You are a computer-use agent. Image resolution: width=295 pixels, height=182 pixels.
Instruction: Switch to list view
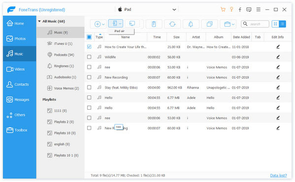[282, 24]
